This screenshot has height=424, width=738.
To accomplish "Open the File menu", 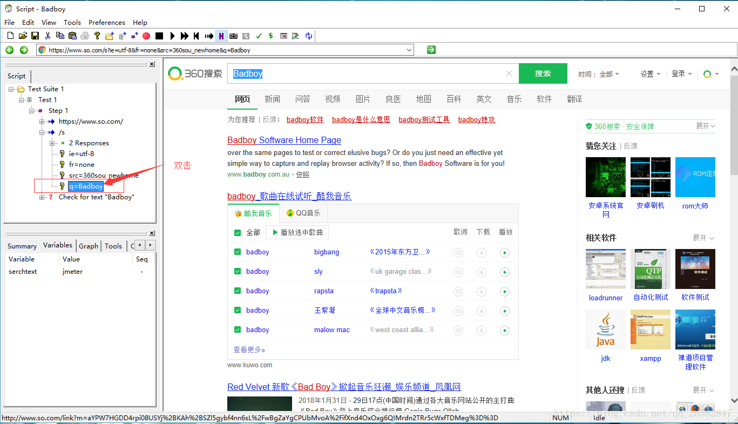I will click(x=10, y=22).
